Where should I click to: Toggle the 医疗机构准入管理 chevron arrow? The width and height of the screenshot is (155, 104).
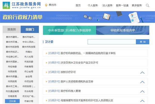point(142,91)
